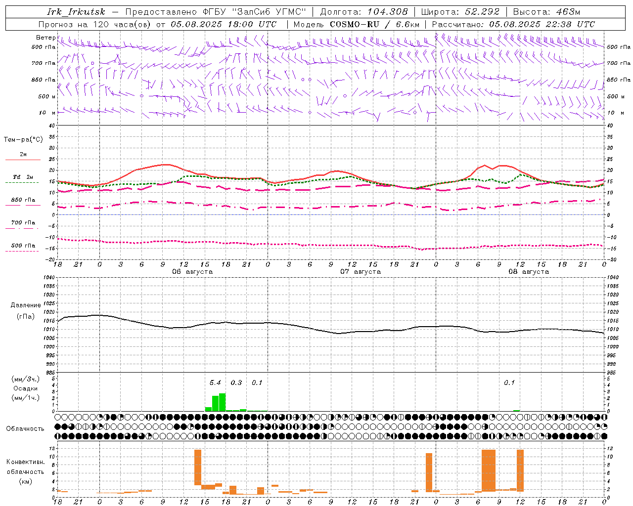The width and height of the screenshot is (633, 506).
Task: Click the 850 гПа temperature legend label
Action: click(x=23, y=200)
